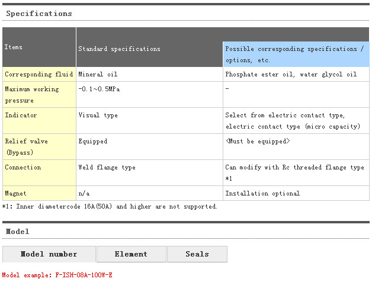Switch to the Model number tab

[x=49, y=254]
